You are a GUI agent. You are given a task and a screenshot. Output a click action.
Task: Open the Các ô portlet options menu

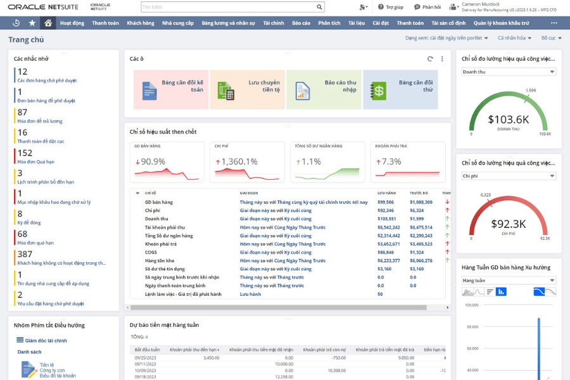442,58
